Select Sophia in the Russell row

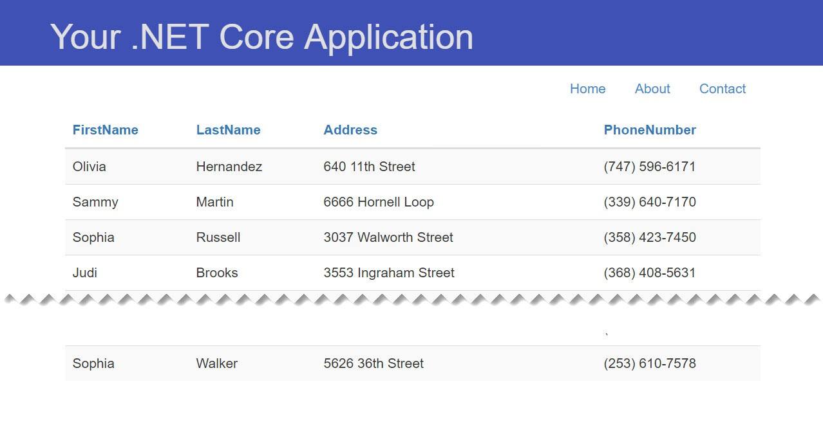pyautogui.click(x=93, y=237)
